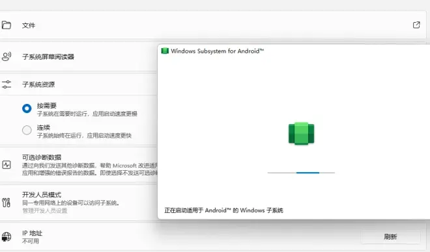Click the 同一专用网络上的设备可以访问子系统 description
The height and width of the screenshot is (252, 430).
click(x=71, y=203)
